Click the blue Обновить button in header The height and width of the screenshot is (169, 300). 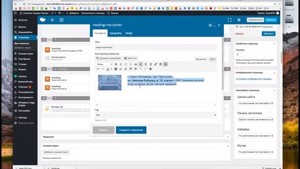click(x=271, y=20)
